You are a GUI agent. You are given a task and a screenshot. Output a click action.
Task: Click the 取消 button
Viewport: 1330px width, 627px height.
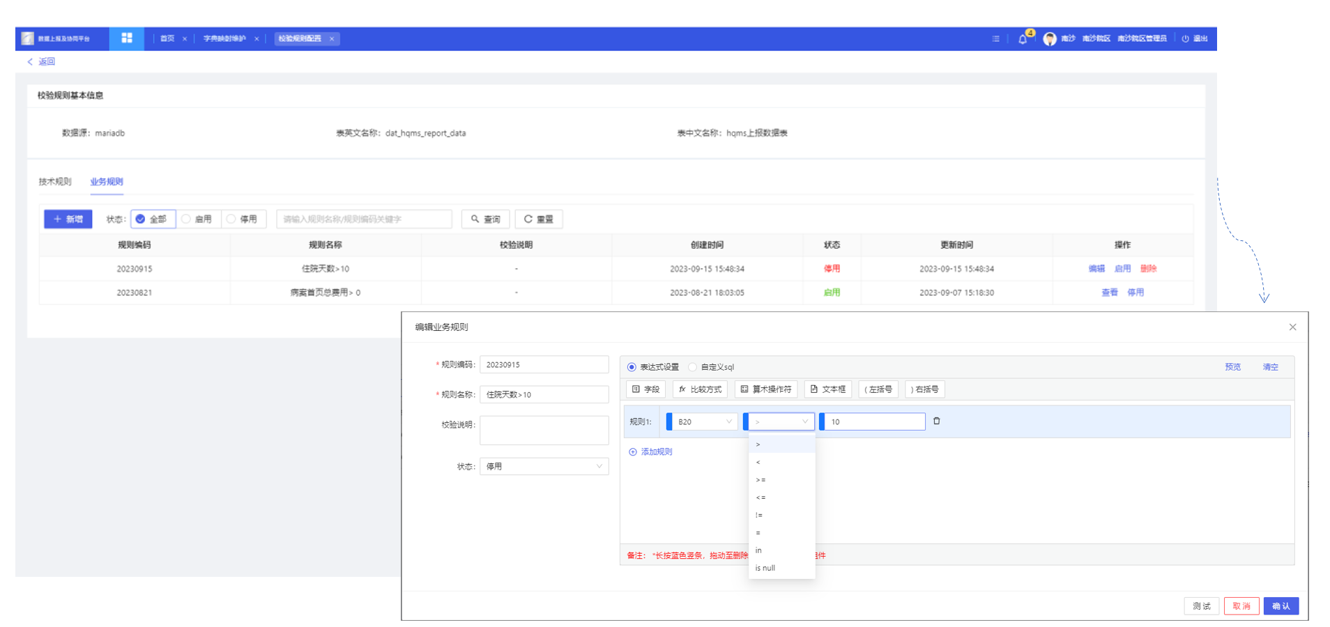click(1241, 606)
